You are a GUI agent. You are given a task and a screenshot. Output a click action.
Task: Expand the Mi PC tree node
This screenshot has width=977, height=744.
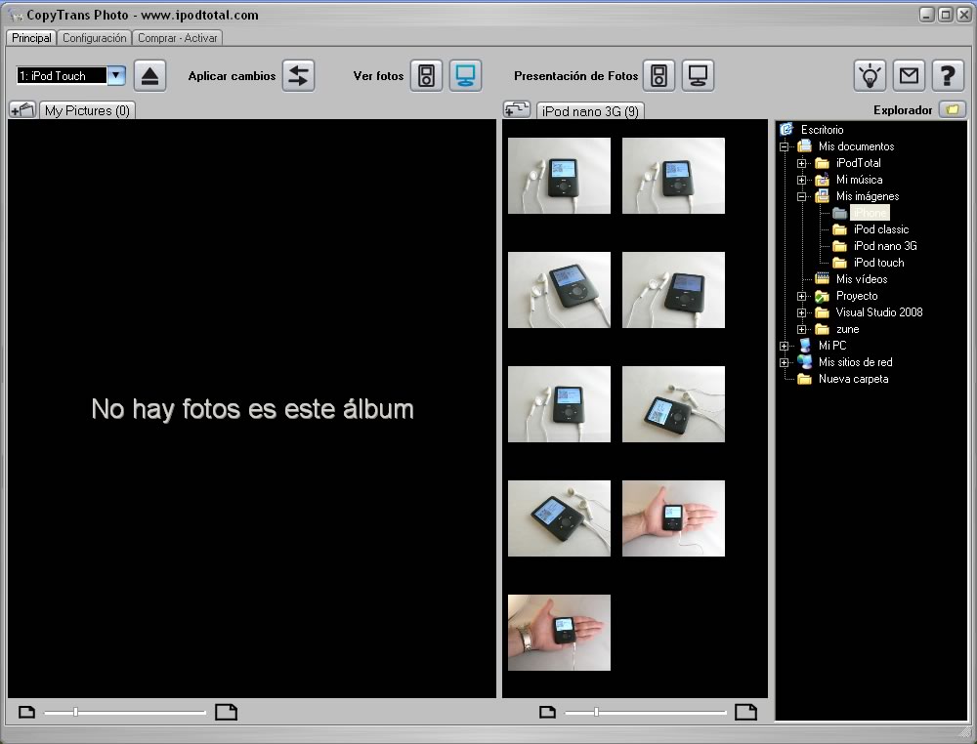point(784,346)
